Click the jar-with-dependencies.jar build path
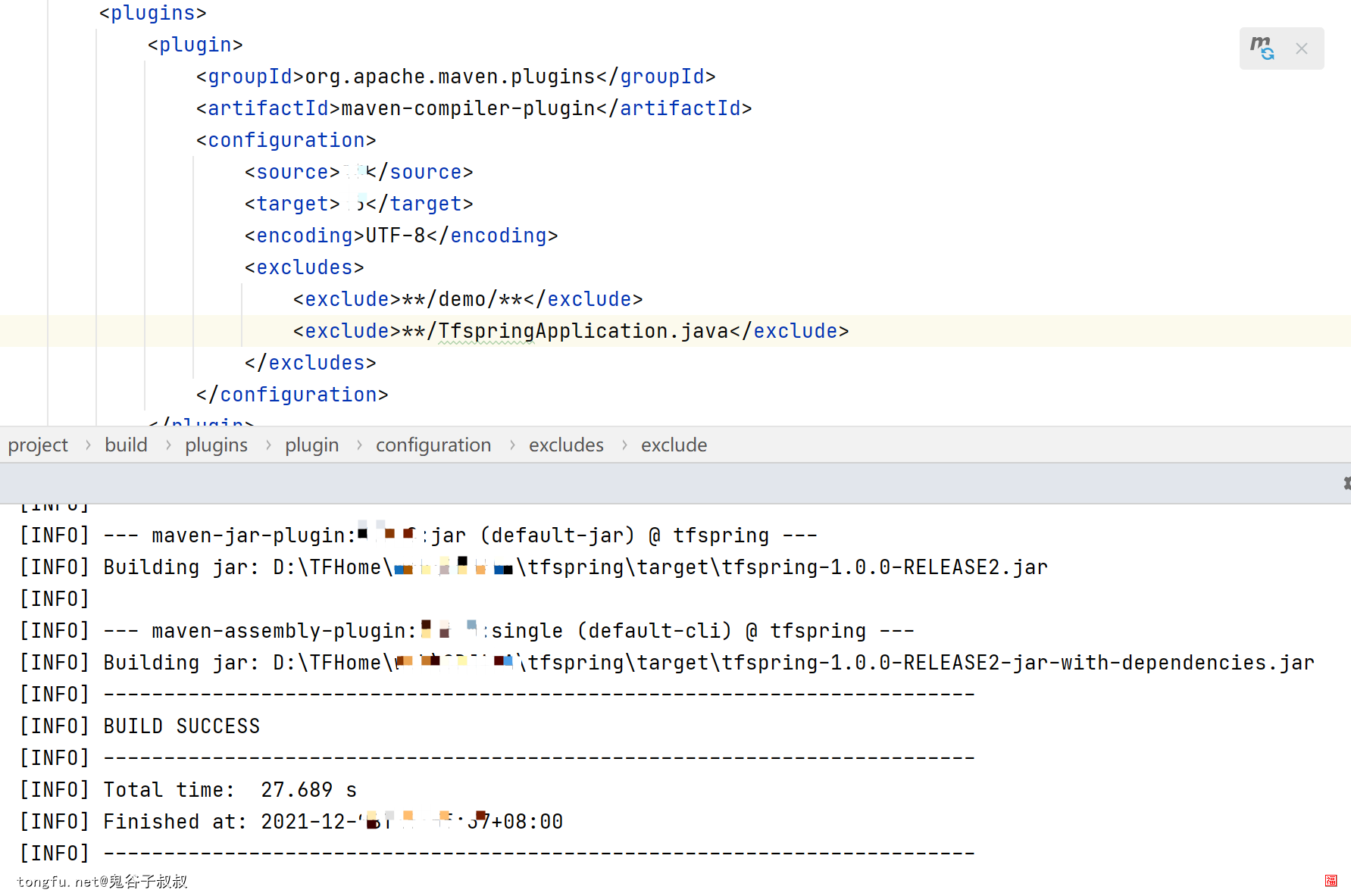Screen dimensions: 1351x896 pos(794,663)
